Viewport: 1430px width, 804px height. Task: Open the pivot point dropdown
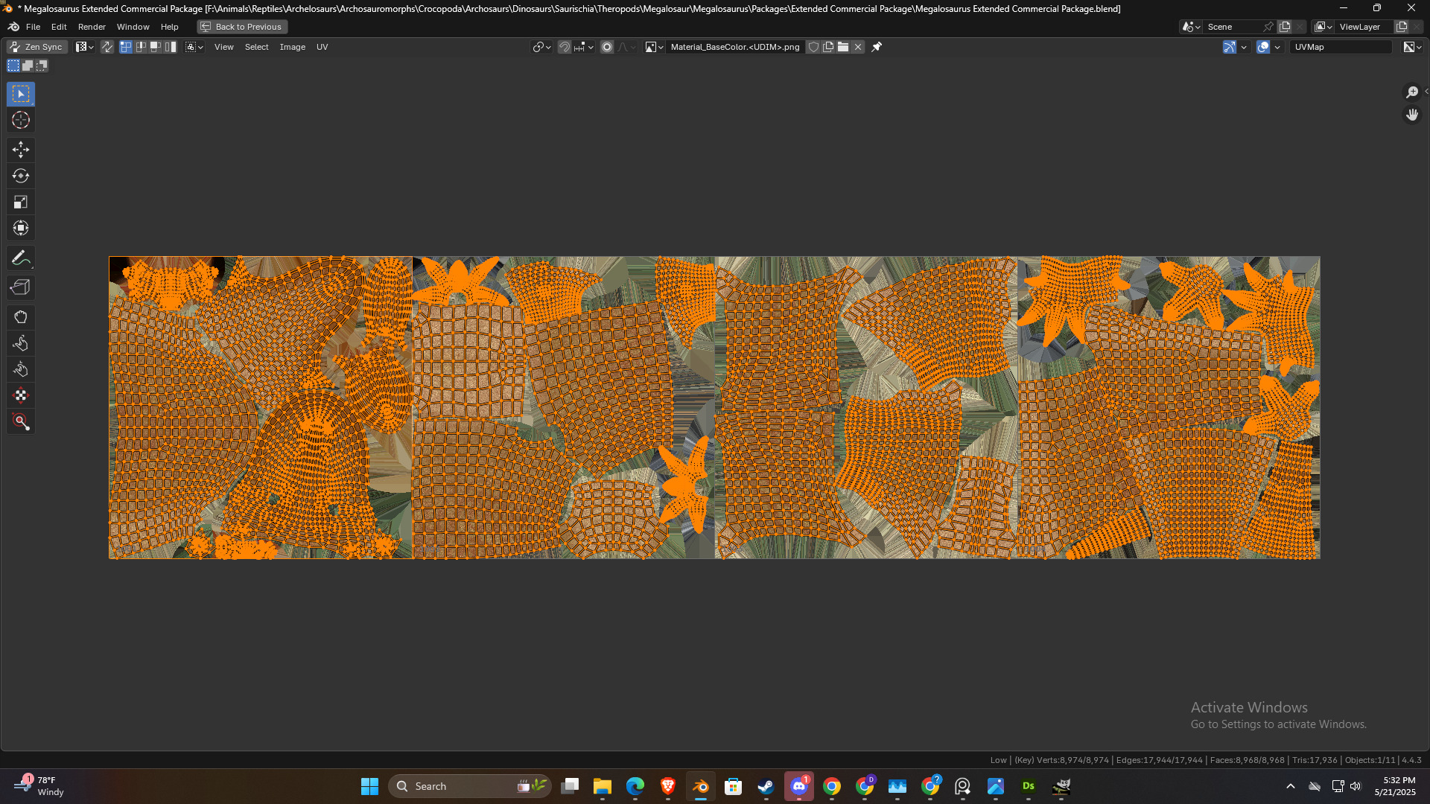point(541,47)
